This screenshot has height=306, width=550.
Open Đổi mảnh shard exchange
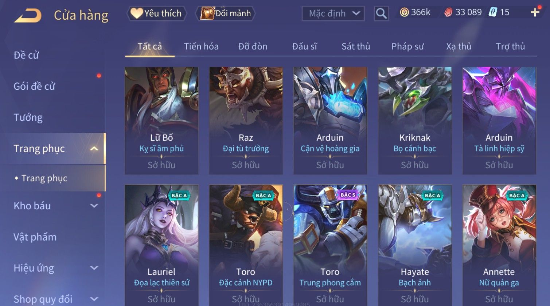click(x=225, y=13)
